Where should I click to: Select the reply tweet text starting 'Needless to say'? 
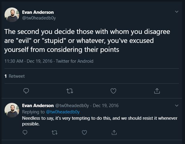tap(99, 121)
